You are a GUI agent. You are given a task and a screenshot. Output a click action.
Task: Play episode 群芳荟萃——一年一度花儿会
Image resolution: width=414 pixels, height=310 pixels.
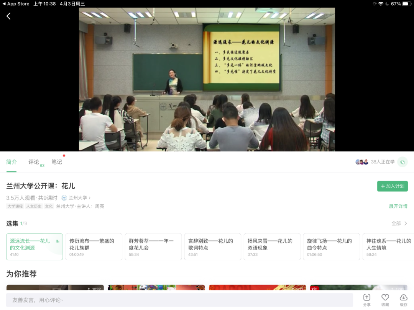coord(153,247)
